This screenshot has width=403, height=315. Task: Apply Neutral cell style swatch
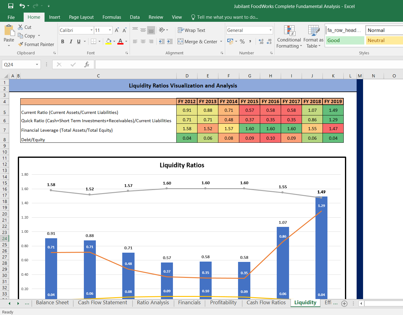384,41
